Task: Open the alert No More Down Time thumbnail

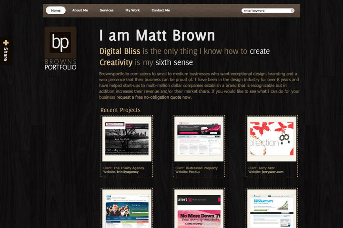Action: [x=199, y=209]
